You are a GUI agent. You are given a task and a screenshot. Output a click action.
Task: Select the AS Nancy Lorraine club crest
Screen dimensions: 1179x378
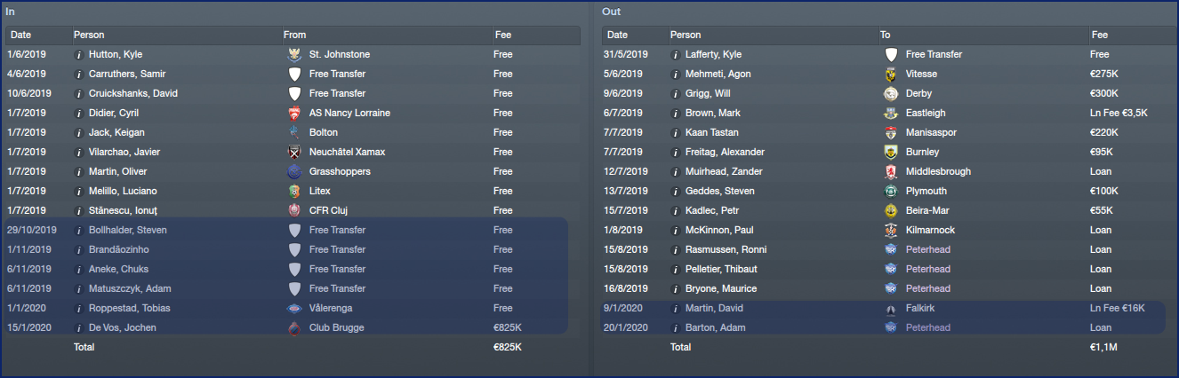[x=294, y=113]
